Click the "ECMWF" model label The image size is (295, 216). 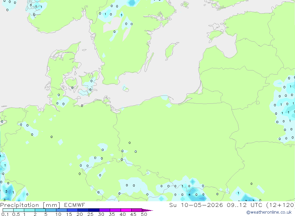coord(75,205)
